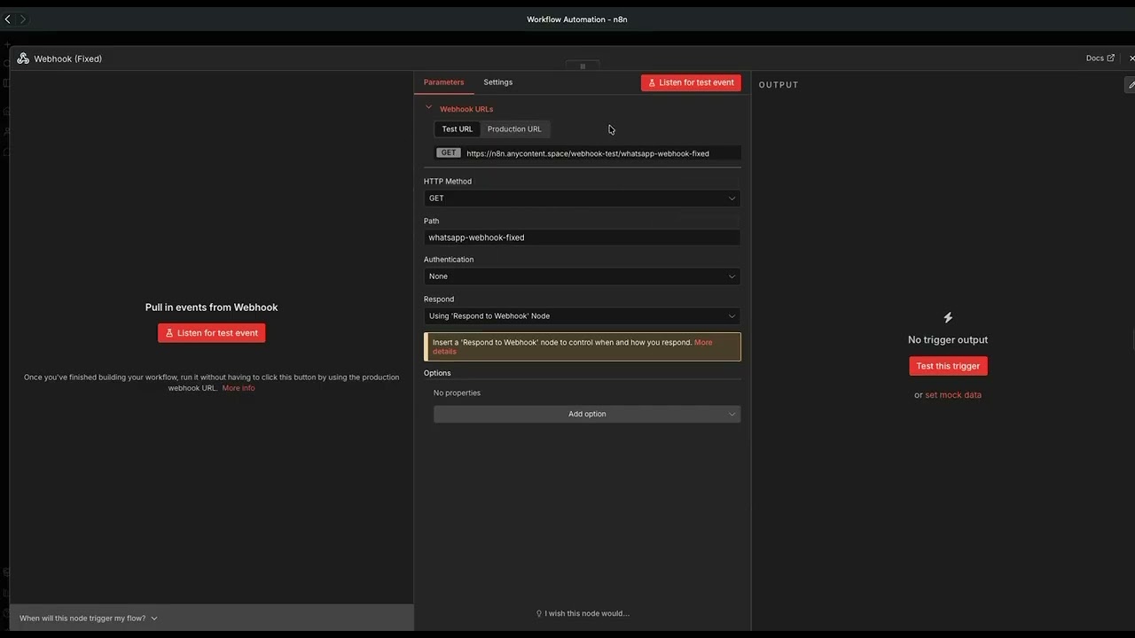Switch to the Parameters tab

pos(443,82)
